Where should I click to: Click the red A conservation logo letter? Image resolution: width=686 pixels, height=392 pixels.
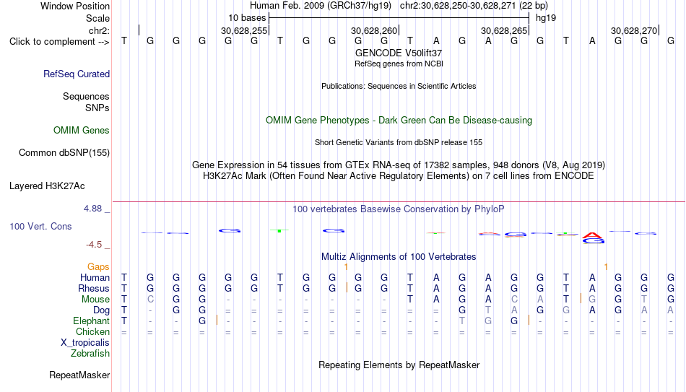(x=592, y=235)
